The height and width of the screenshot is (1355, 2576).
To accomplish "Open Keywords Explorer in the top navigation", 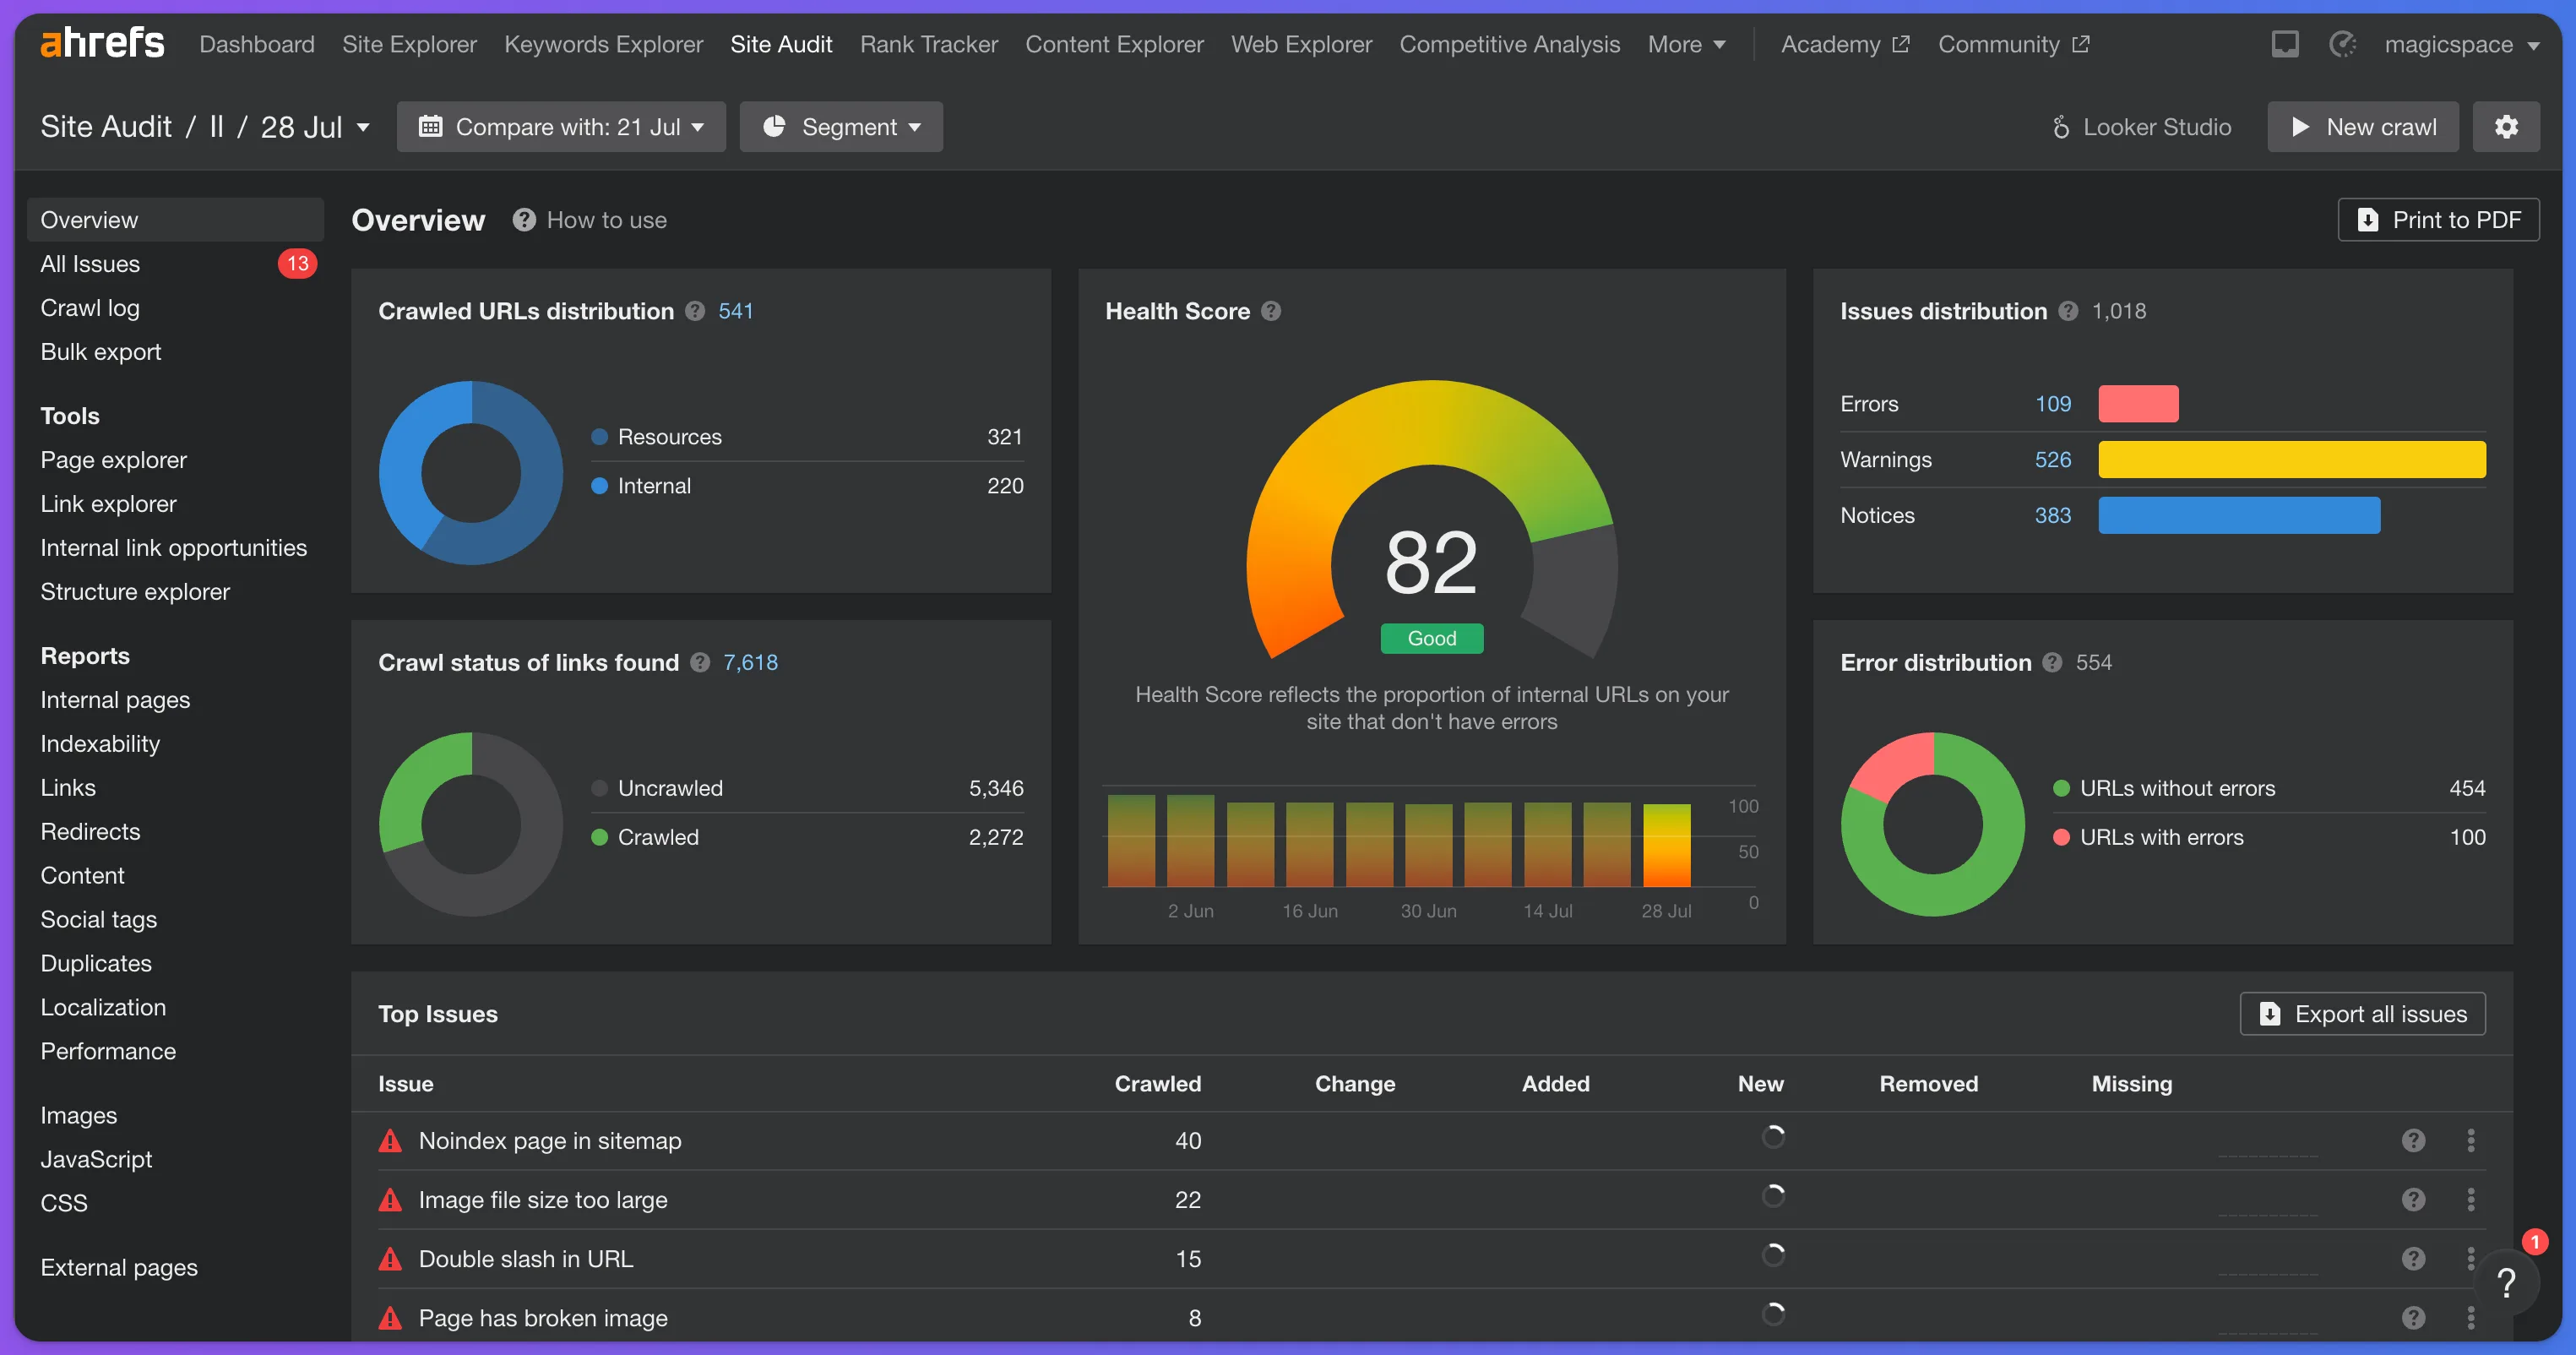I will pos(603,44).
